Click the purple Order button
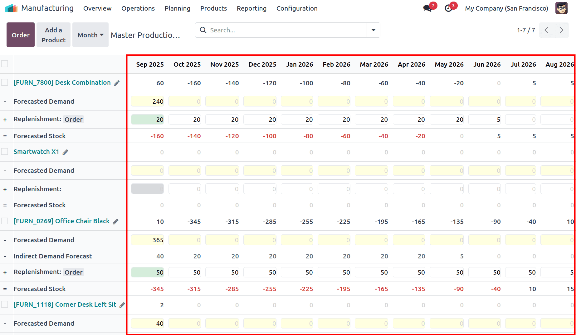This screenshot has height=335, width=576. click(20, 35)
